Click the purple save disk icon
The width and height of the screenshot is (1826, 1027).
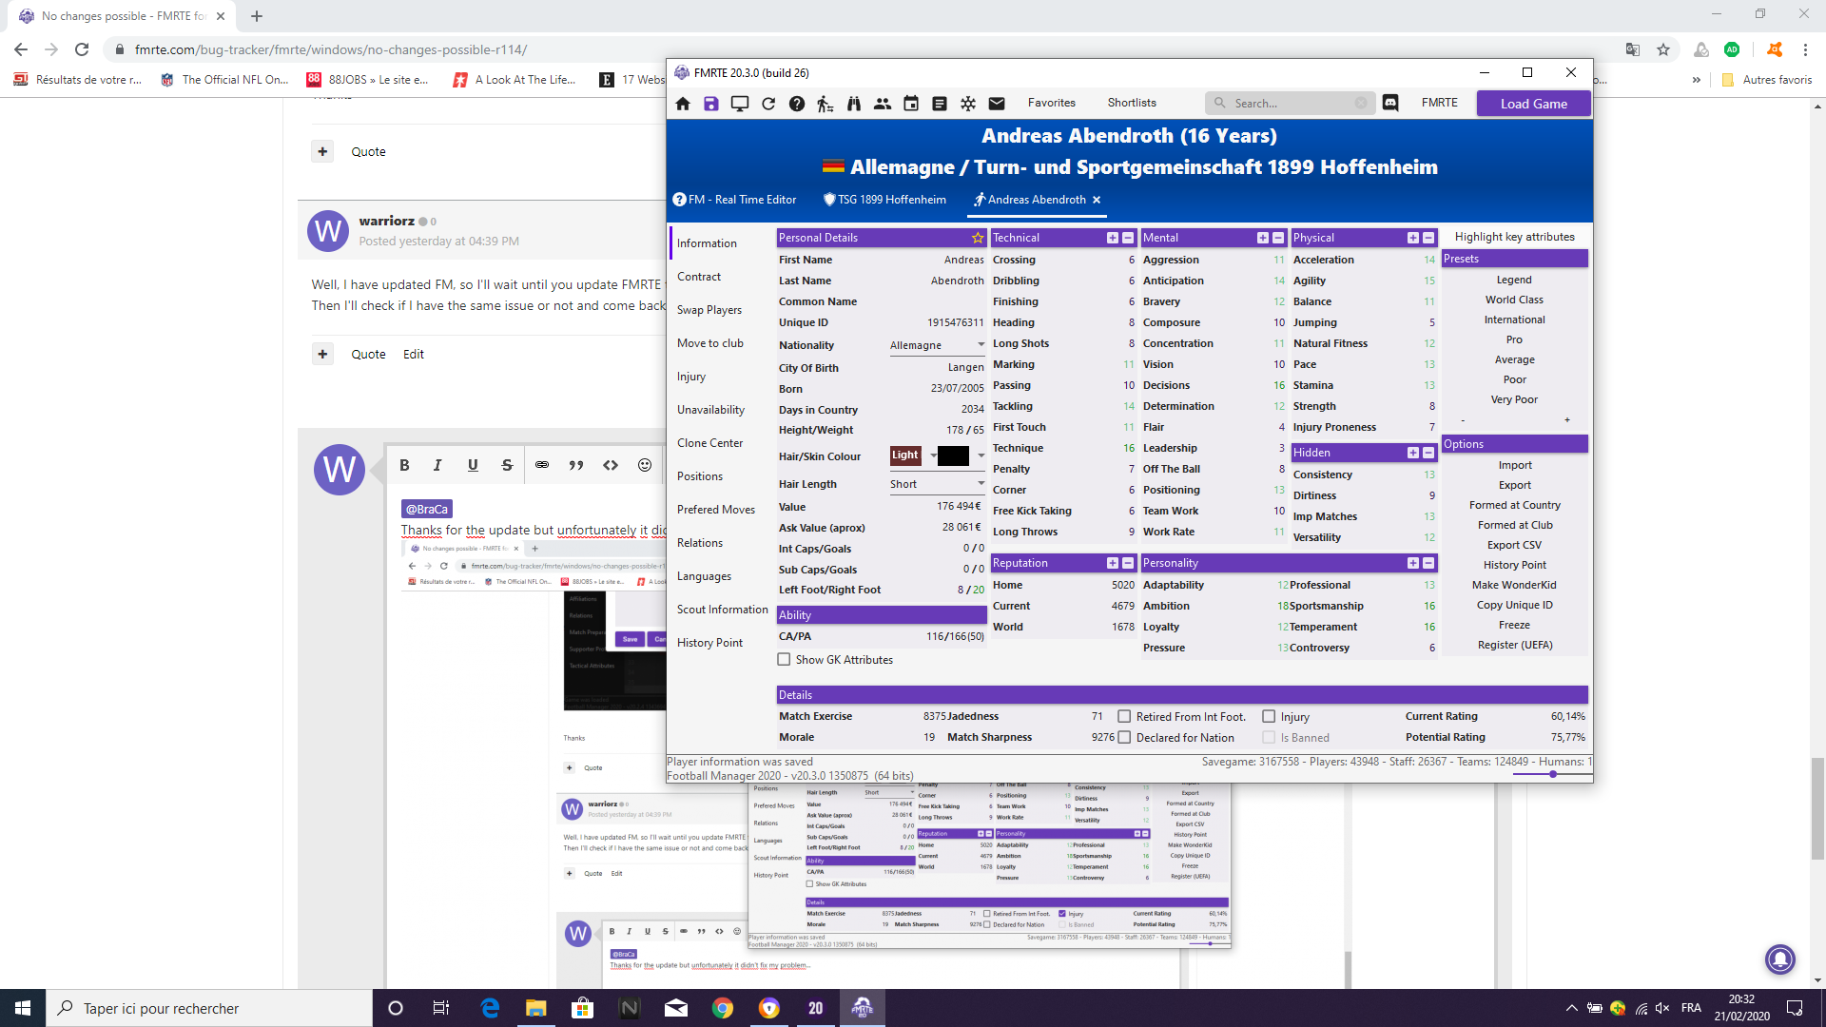[x=711, y=104]
